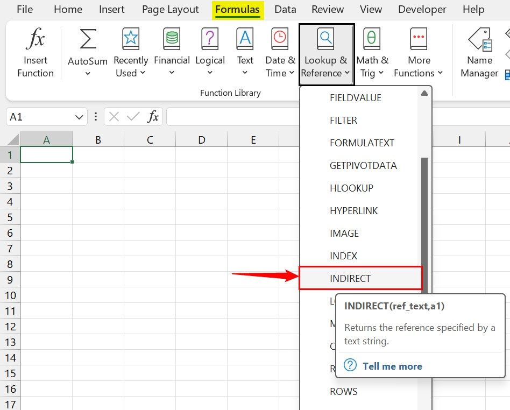510x410 pixels.
Task: Open the Financial functions book icon
Action: click(x=172, y=38)
